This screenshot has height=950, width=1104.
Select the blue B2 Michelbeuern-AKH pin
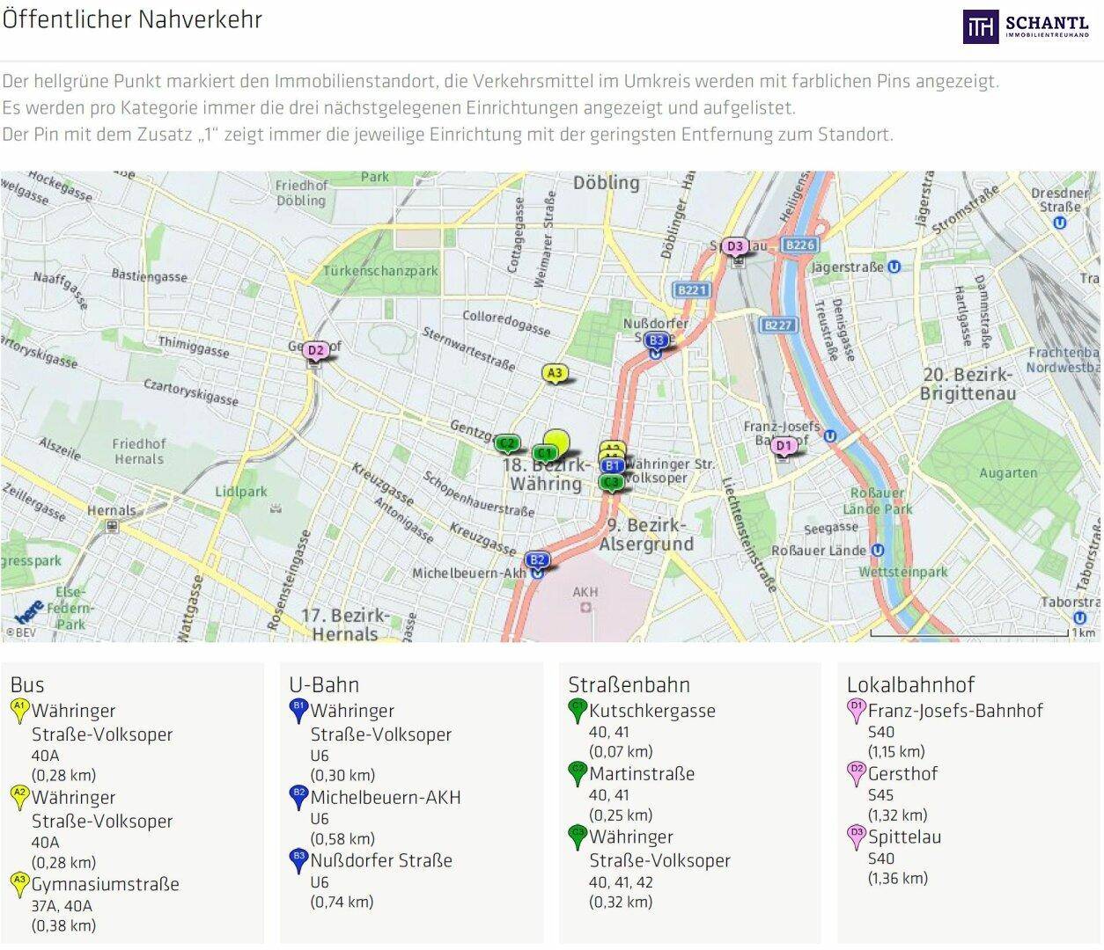click(537, 559)
